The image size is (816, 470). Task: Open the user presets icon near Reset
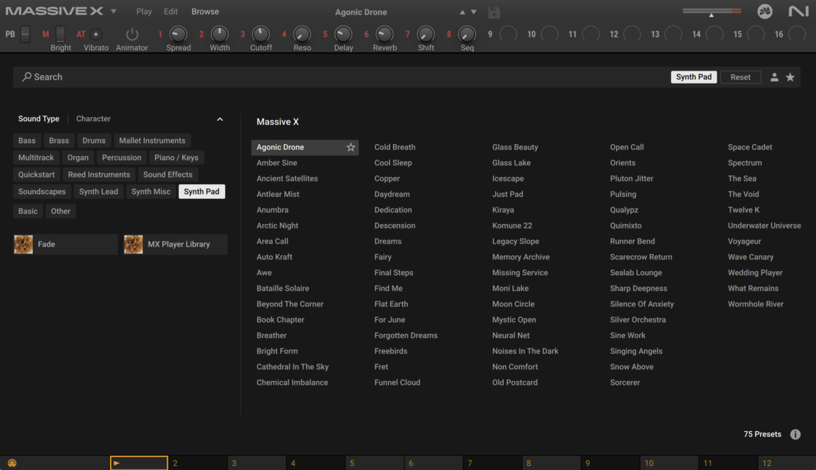tap(774, 77)
